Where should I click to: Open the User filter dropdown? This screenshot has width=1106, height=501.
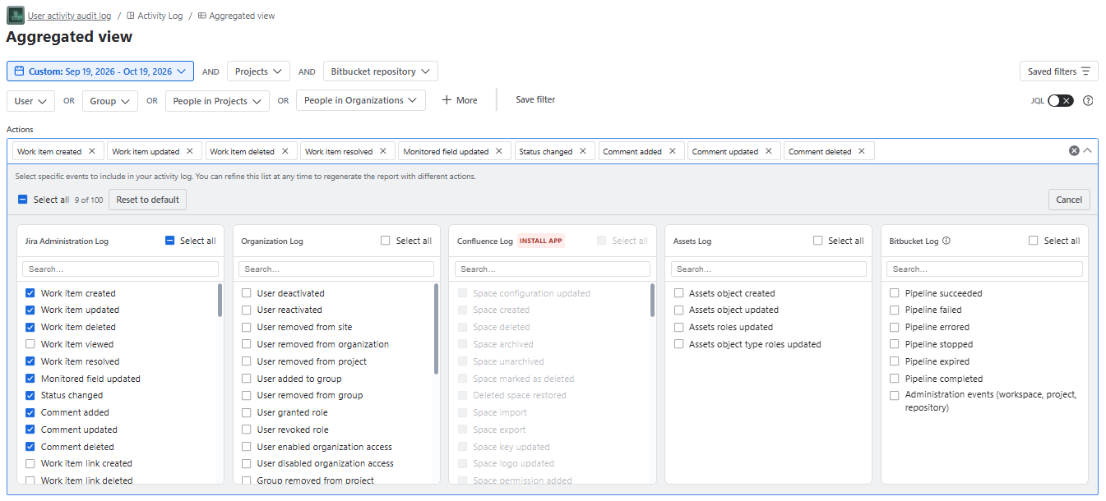30,101
